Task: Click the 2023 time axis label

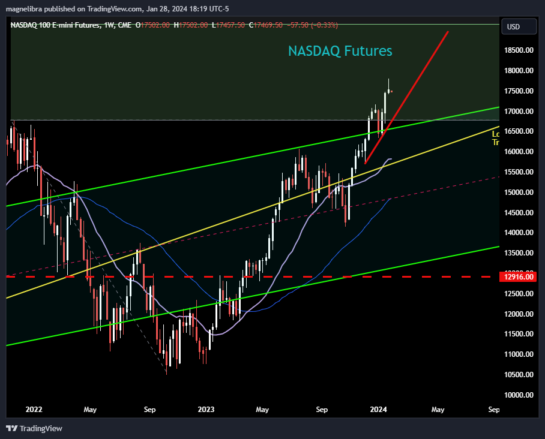Action: (x=206, y=410)
